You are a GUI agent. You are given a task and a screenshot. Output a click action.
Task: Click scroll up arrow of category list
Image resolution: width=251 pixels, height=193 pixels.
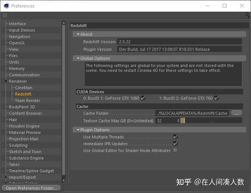pos(64,23)
